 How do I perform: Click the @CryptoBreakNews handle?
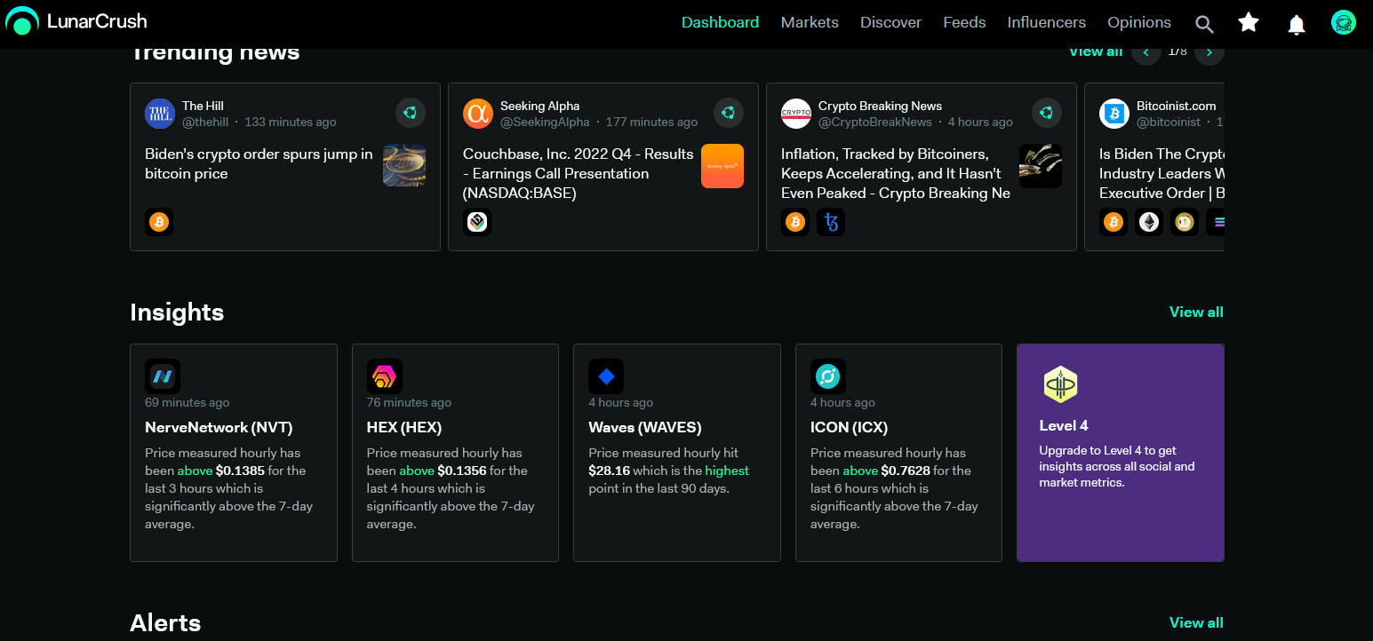pyautogui.click(x=875, y=123)
